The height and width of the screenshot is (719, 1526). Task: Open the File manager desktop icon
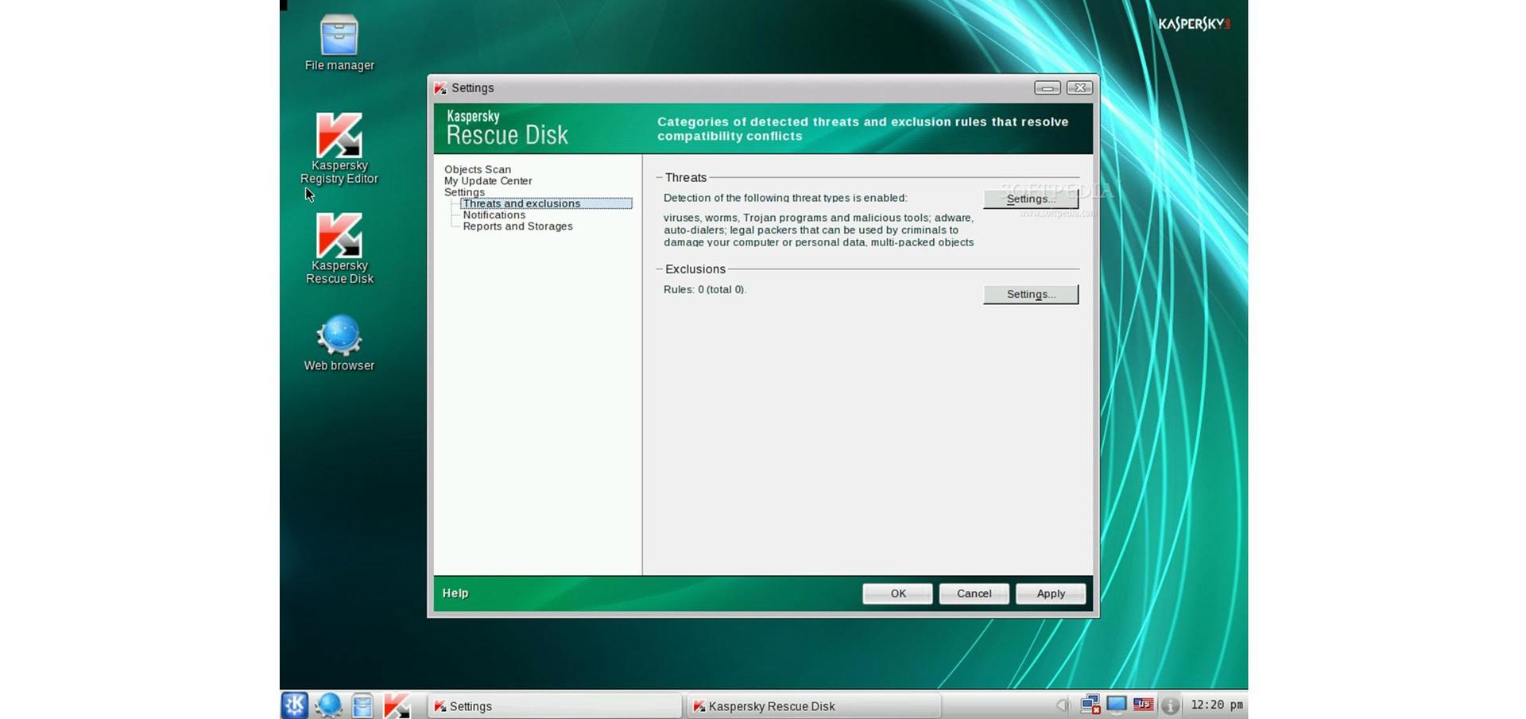coord(339,43)
